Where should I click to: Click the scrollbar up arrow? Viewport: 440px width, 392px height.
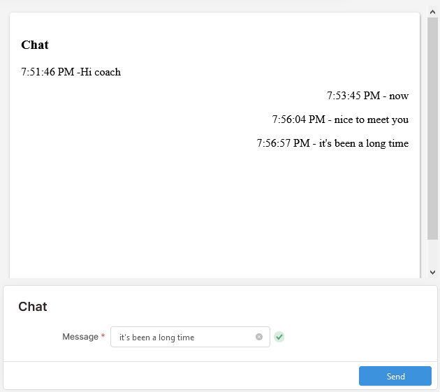(432, 12)
